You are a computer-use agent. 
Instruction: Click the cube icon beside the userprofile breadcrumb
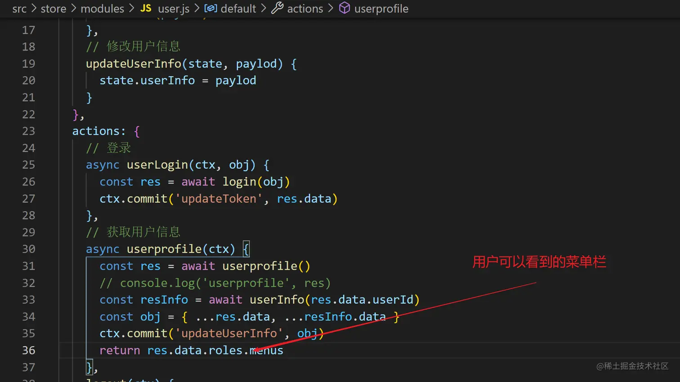[344, 8]
